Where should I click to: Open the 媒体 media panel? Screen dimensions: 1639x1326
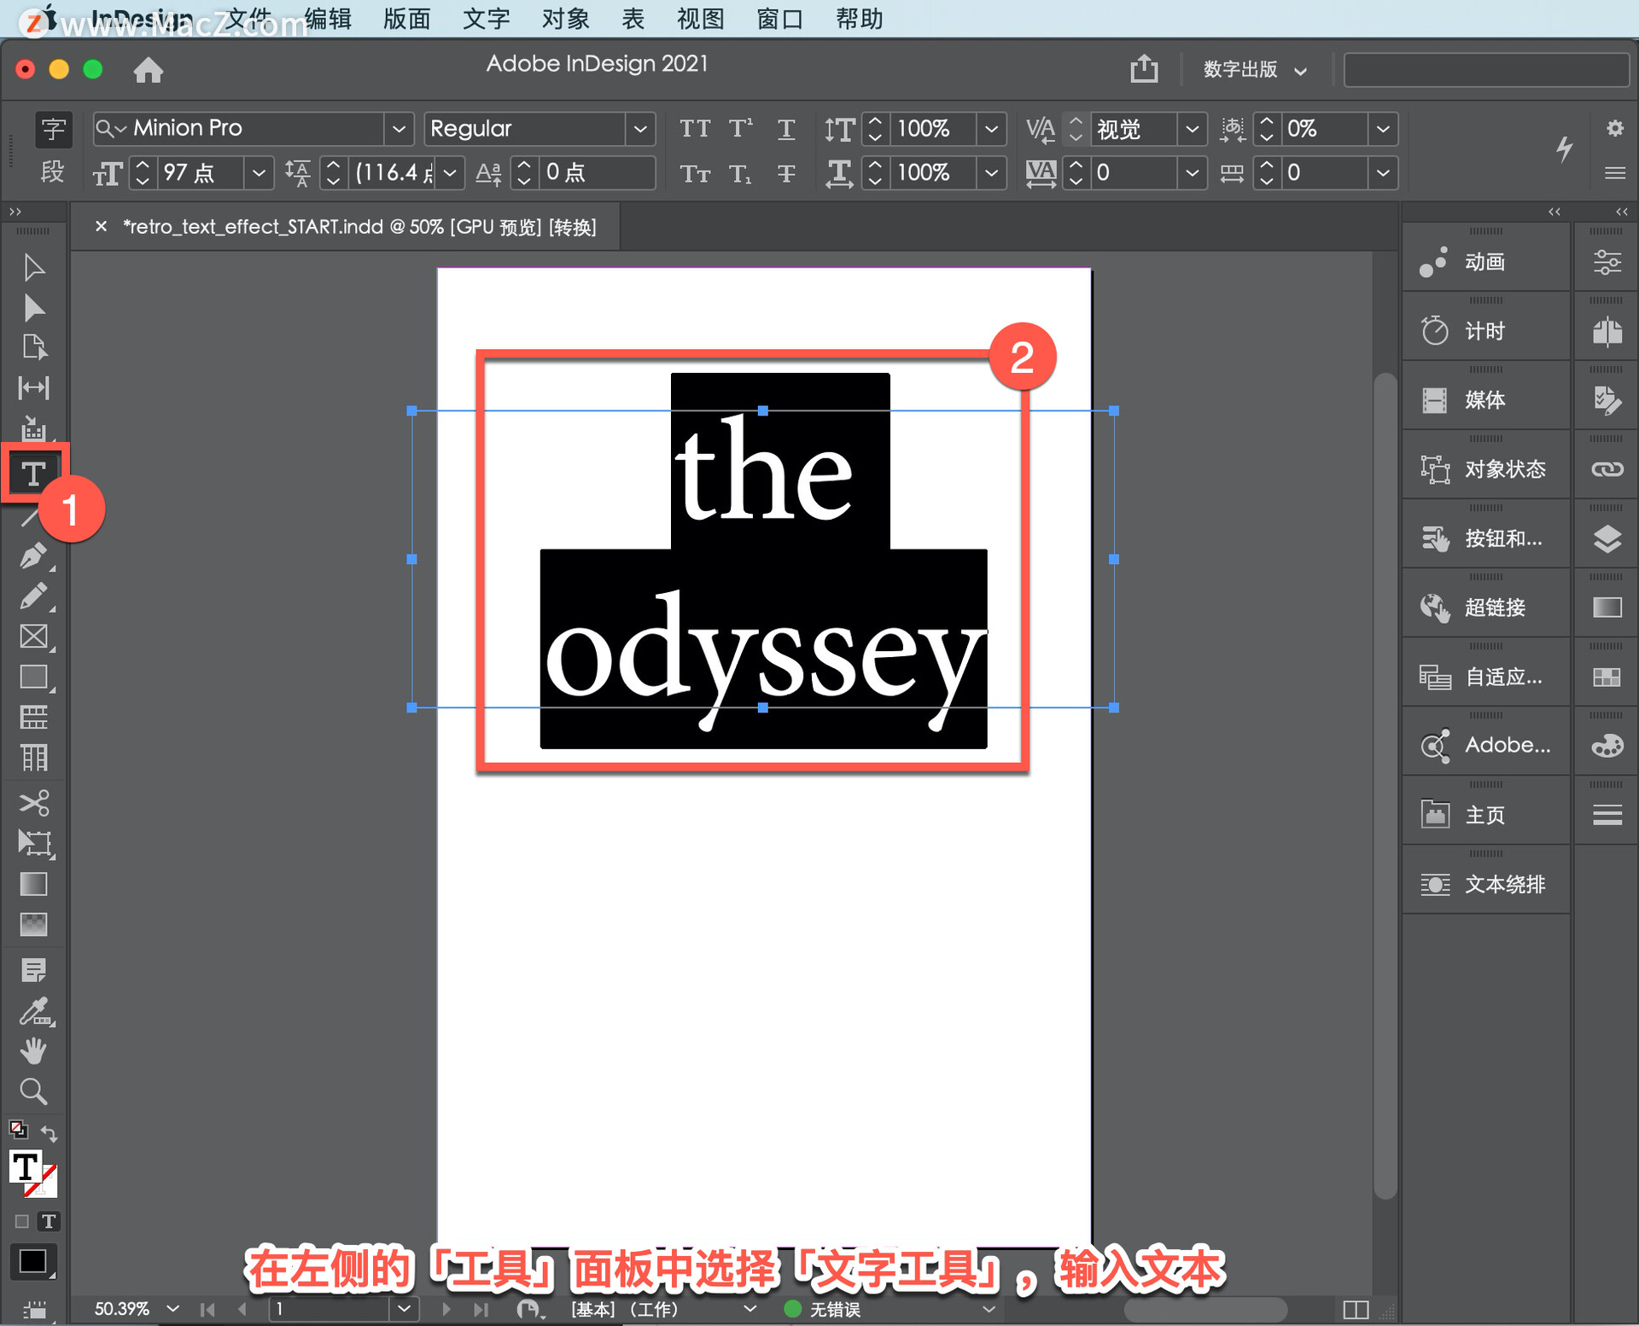1485,400
